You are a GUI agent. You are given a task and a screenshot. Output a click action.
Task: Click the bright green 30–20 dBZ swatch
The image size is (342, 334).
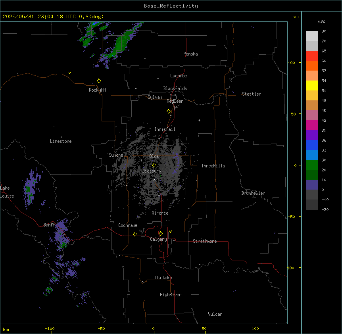pyautogui.click(x=312, y=165)
